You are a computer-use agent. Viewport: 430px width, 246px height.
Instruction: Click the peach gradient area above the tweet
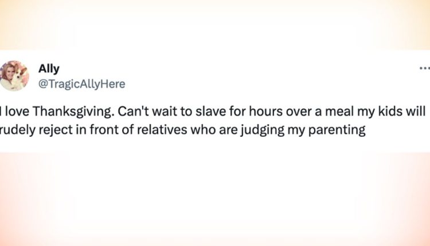coord(215,26)
